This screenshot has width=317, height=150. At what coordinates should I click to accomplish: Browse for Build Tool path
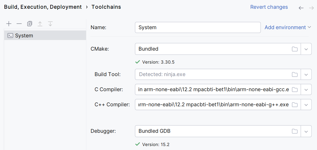[294, 74]
